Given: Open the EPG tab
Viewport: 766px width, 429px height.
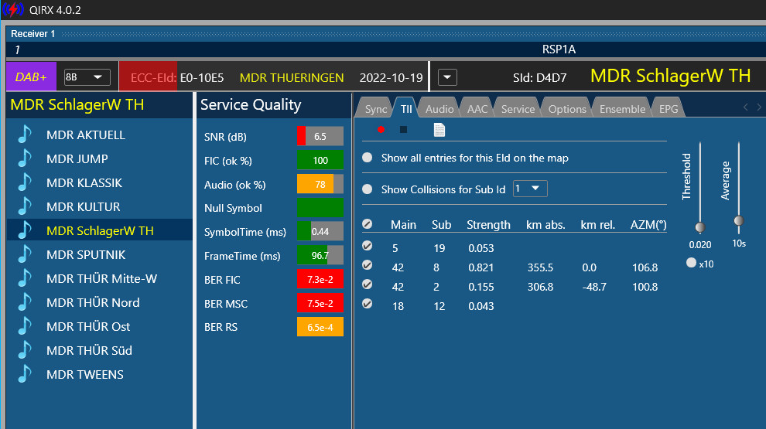Looking at the screenshot, I should pyautogui.click(x=669, y=109).
